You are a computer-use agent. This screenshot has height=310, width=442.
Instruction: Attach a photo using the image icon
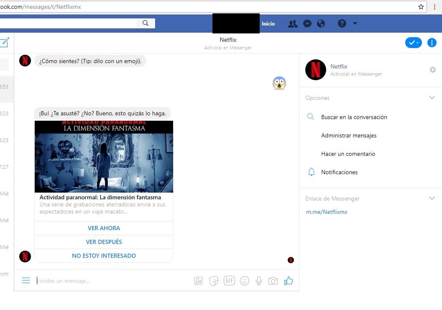(x=198, y=281)
